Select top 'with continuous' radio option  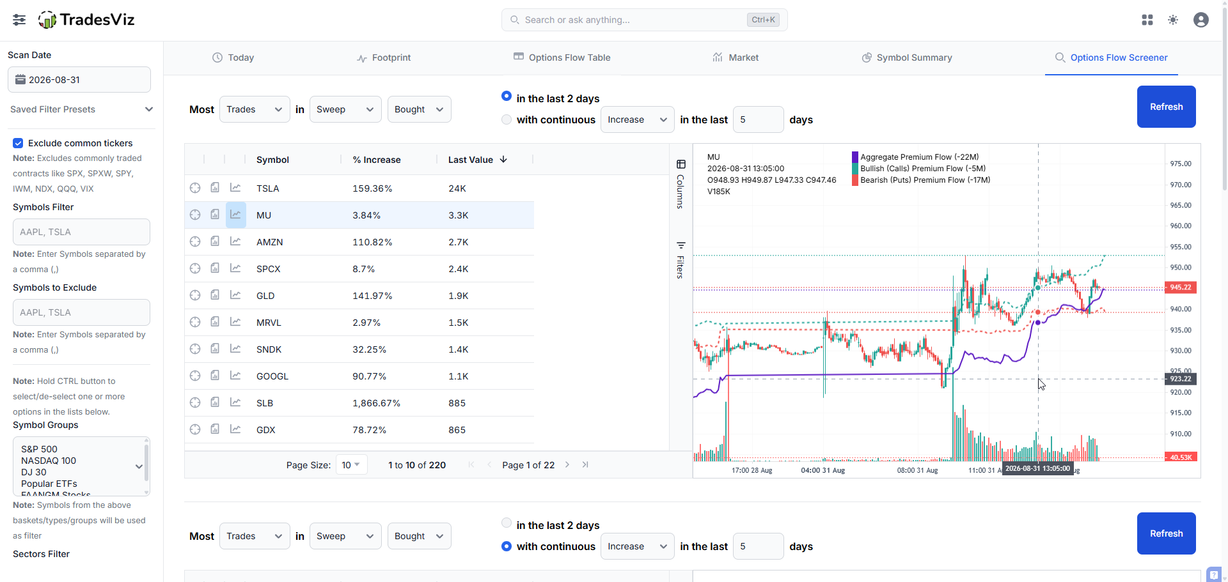click(x=507, y=119)
